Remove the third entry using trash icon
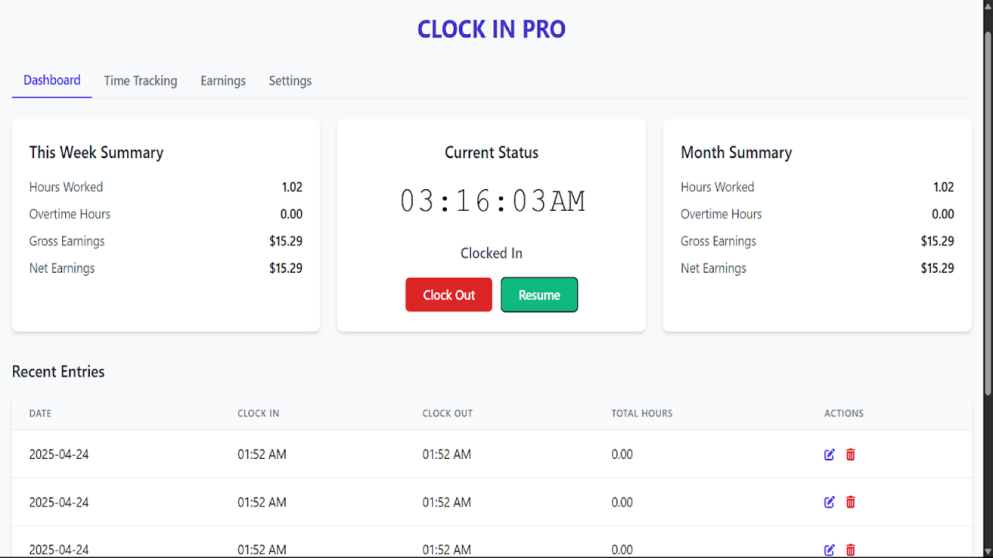The height and width of the screenshot is (558, 993). coord(850,549)
